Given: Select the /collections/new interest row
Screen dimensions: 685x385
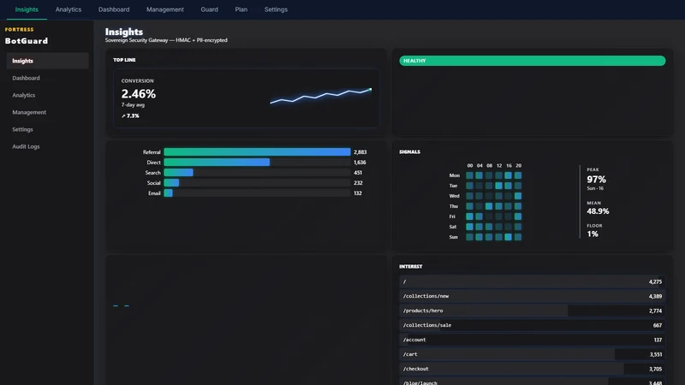Looking at the screenshot, I should pyautogui.click(x=532, y=296).
